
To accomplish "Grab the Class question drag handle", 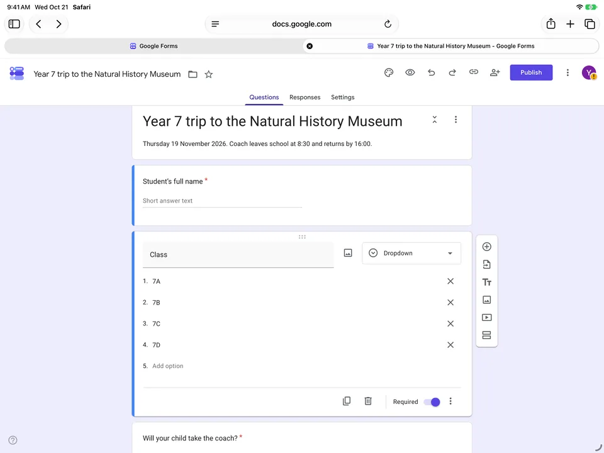I will pos(302,237).
